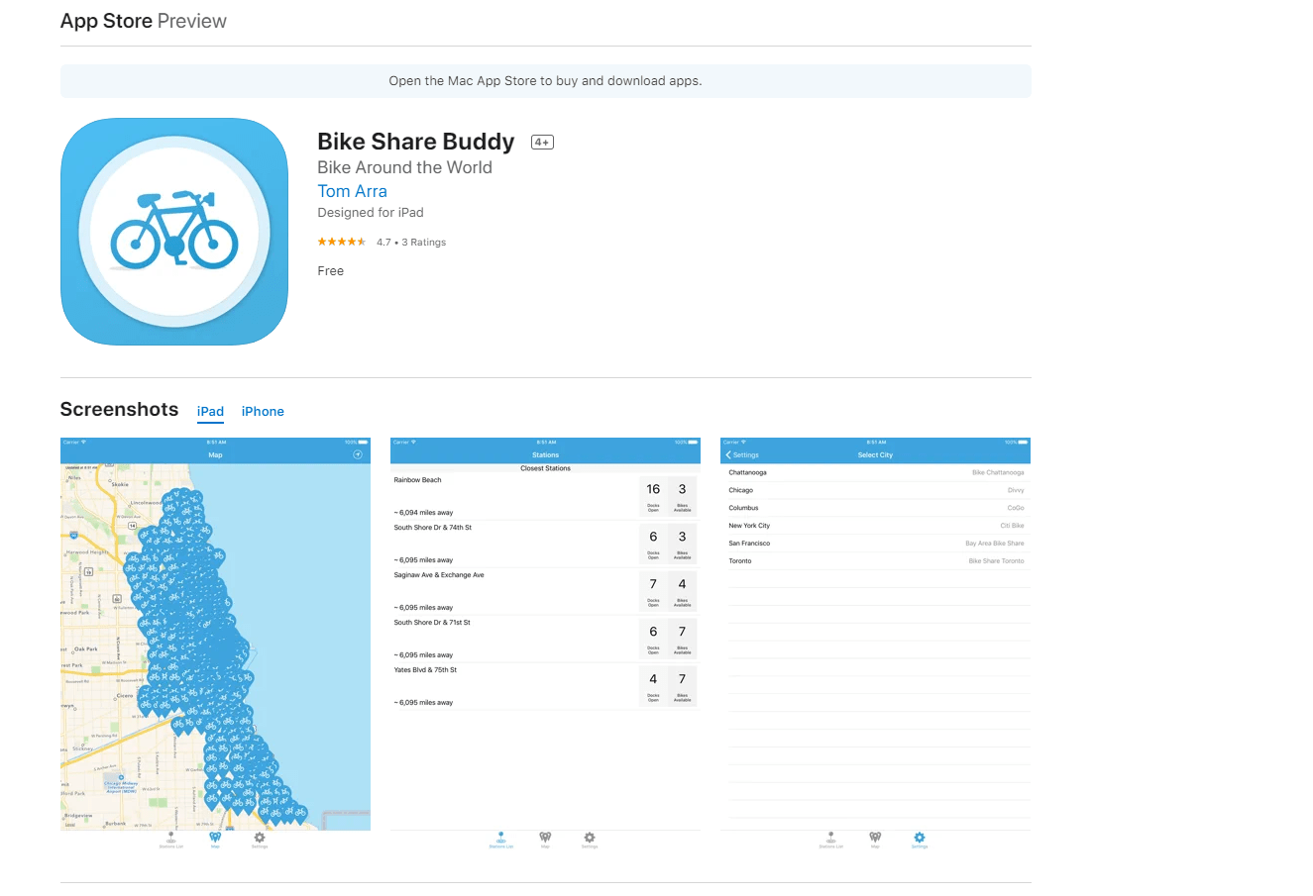Click the Map tab icon in the Map screenshot

[x=215, y=839]
